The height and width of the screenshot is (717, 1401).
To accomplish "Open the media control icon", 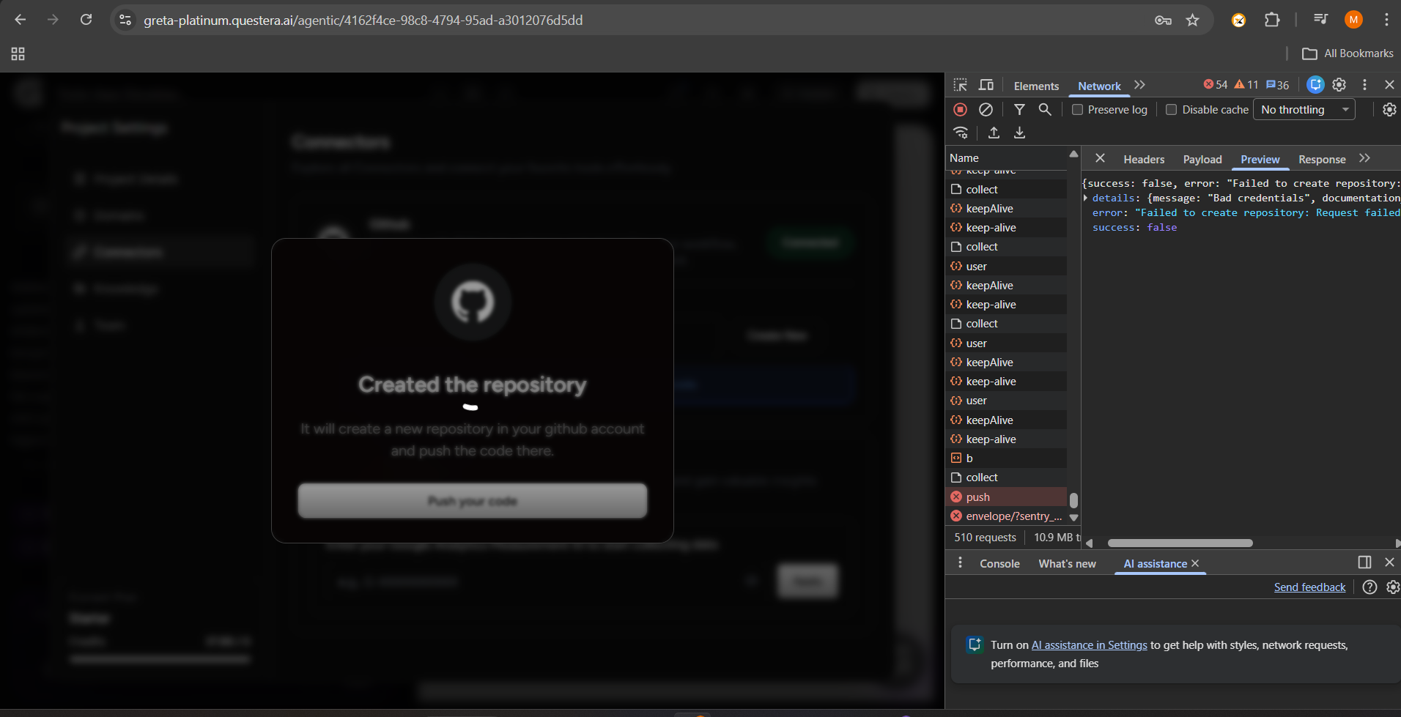I will coord(1320,20).
